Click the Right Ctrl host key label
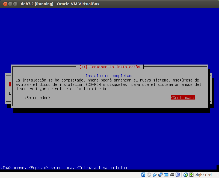 pos(203,175)
